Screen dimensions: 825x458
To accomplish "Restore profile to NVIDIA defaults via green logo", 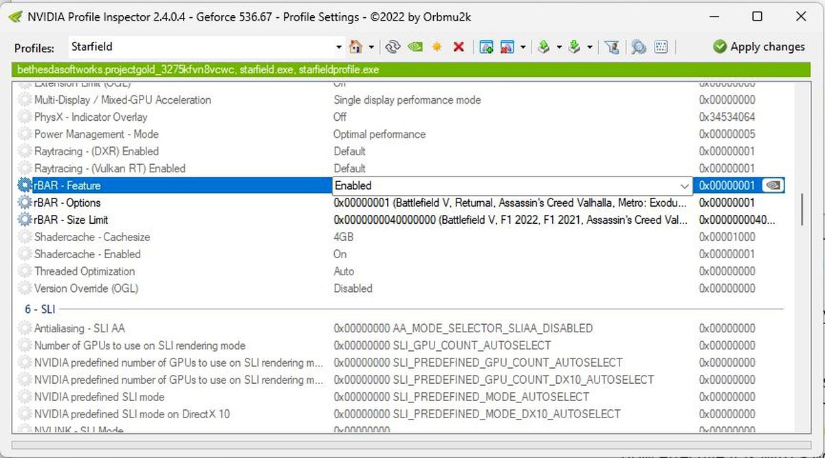I will (415, 47).
